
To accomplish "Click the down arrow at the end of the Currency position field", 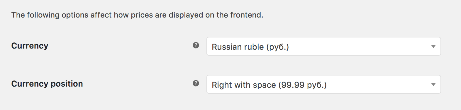I will pyautogui.click(x=433, y=85).
